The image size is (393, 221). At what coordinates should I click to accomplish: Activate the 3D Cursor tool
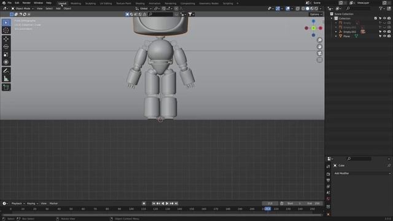click(6, 30)
